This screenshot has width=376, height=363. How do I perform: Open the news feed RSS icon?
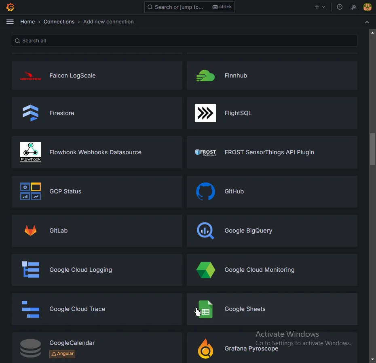click(354, 7)
